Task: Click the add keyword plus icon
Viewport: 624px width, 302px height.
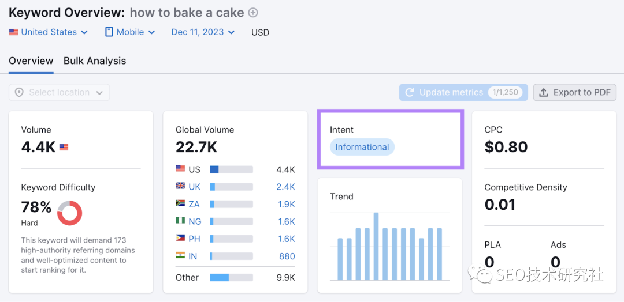Action: tap(253, 13)
